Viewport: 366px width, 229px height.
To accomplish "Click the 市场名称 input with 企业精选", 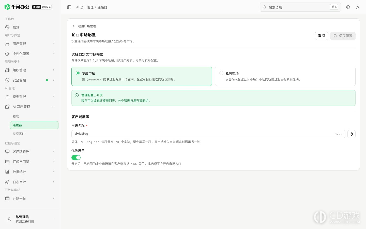I will pyautogui.click(x=208, y=134).
